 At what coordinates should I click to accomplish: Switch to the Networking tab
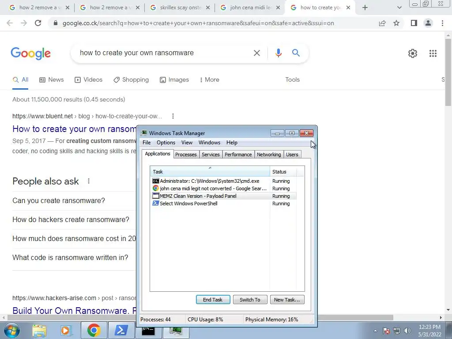pos(269,154)
